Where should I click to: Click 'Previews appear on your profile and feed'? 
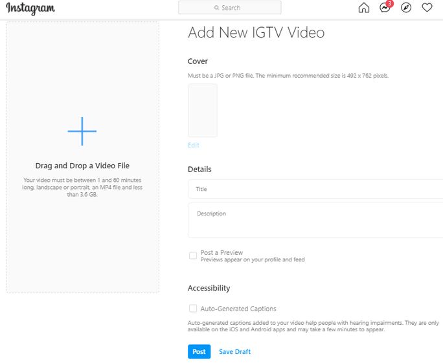click(x=253, y=259)
